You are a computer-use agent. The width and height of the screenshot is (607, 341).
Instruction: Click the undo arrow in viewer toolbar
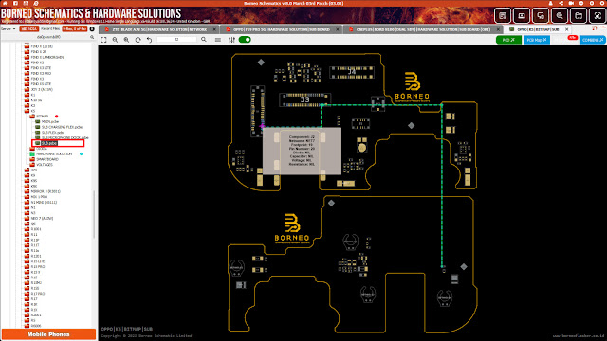[149, 40]
